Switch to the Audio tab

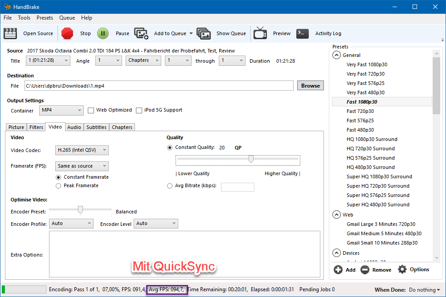74,127
